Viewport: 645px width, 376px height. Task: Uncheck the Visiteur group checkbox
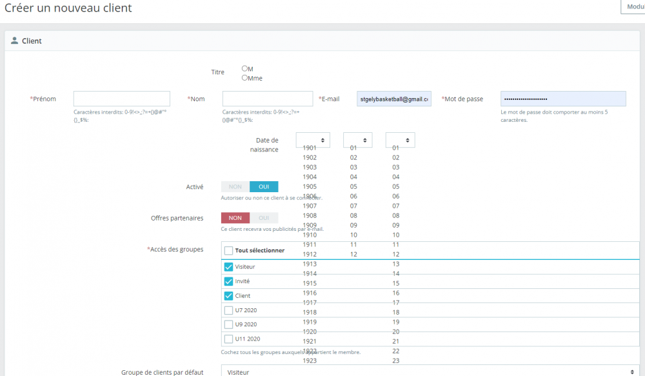[228, 267]
